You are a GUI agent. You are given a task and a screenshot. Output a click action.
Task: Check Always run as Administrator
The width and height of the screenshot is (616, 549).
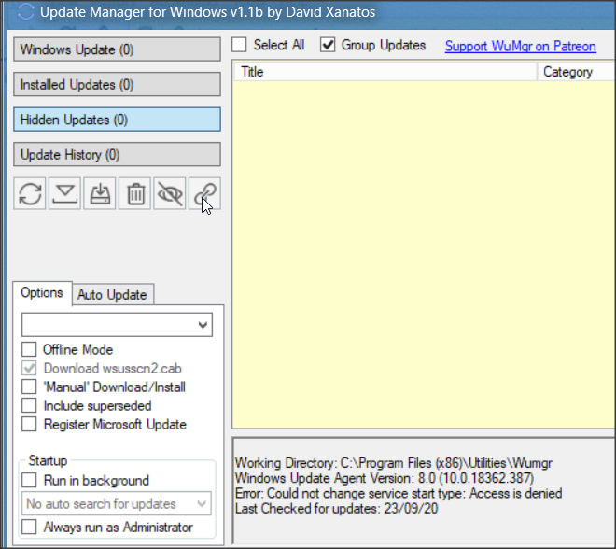click(x=29, y=527)
